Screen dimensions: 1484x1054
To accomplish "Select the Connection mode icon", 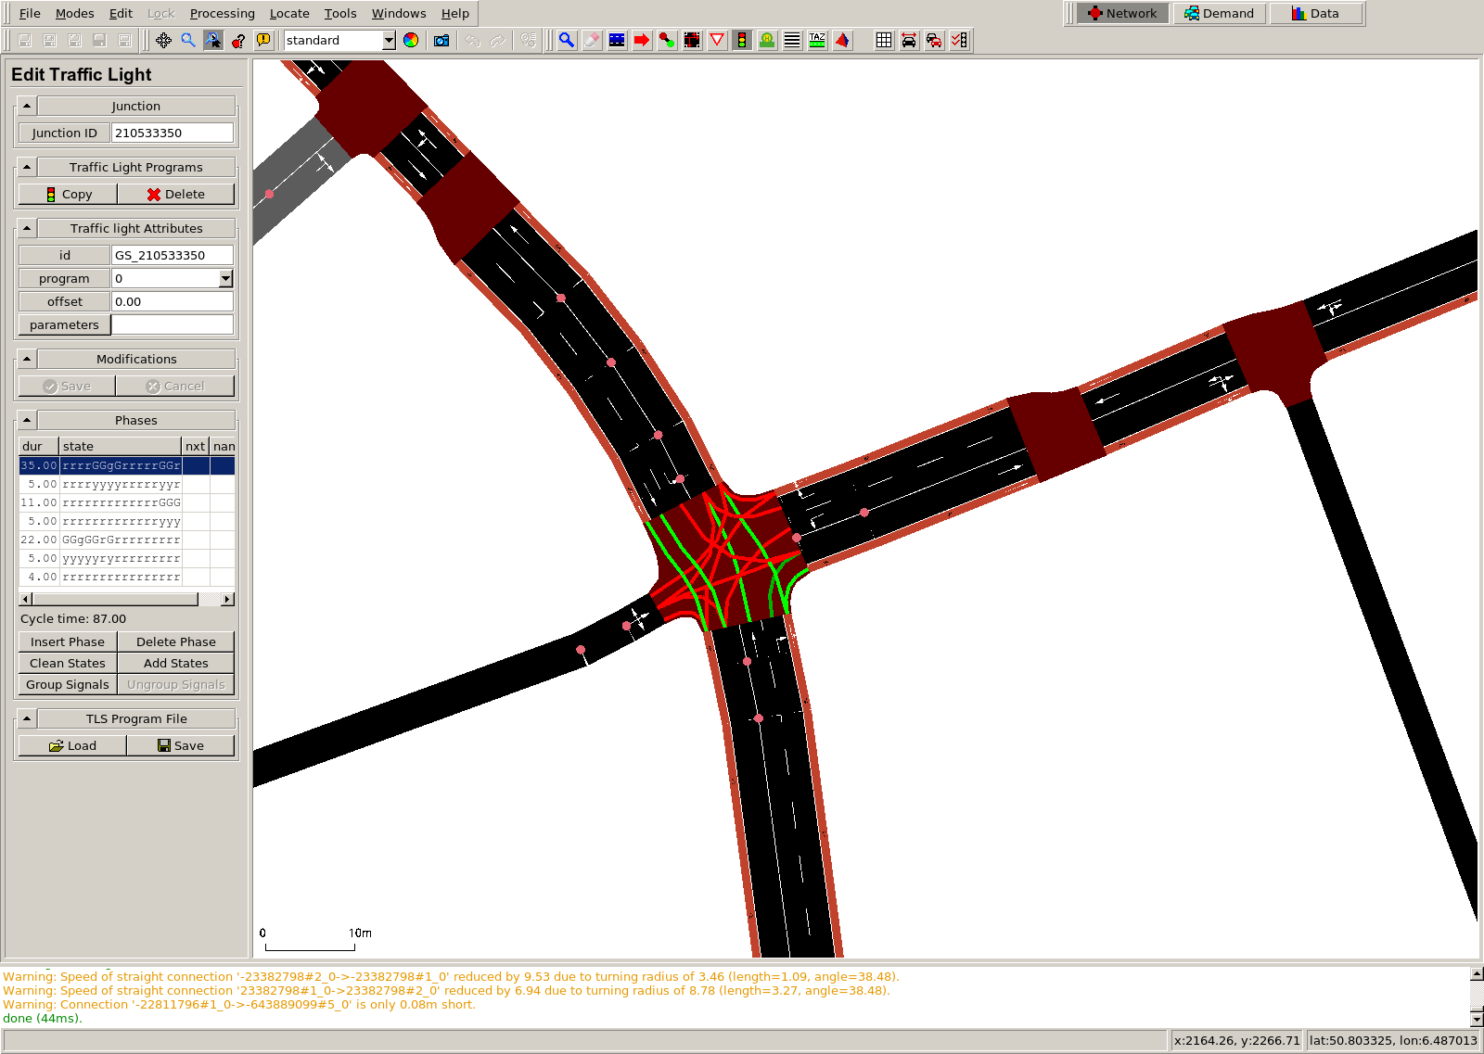I will (x=667, y=40).
